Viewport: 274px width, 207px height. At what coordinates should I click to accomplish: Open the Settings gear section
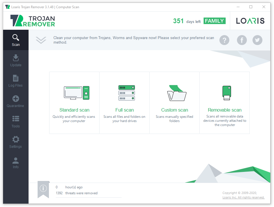click(16, 142)
